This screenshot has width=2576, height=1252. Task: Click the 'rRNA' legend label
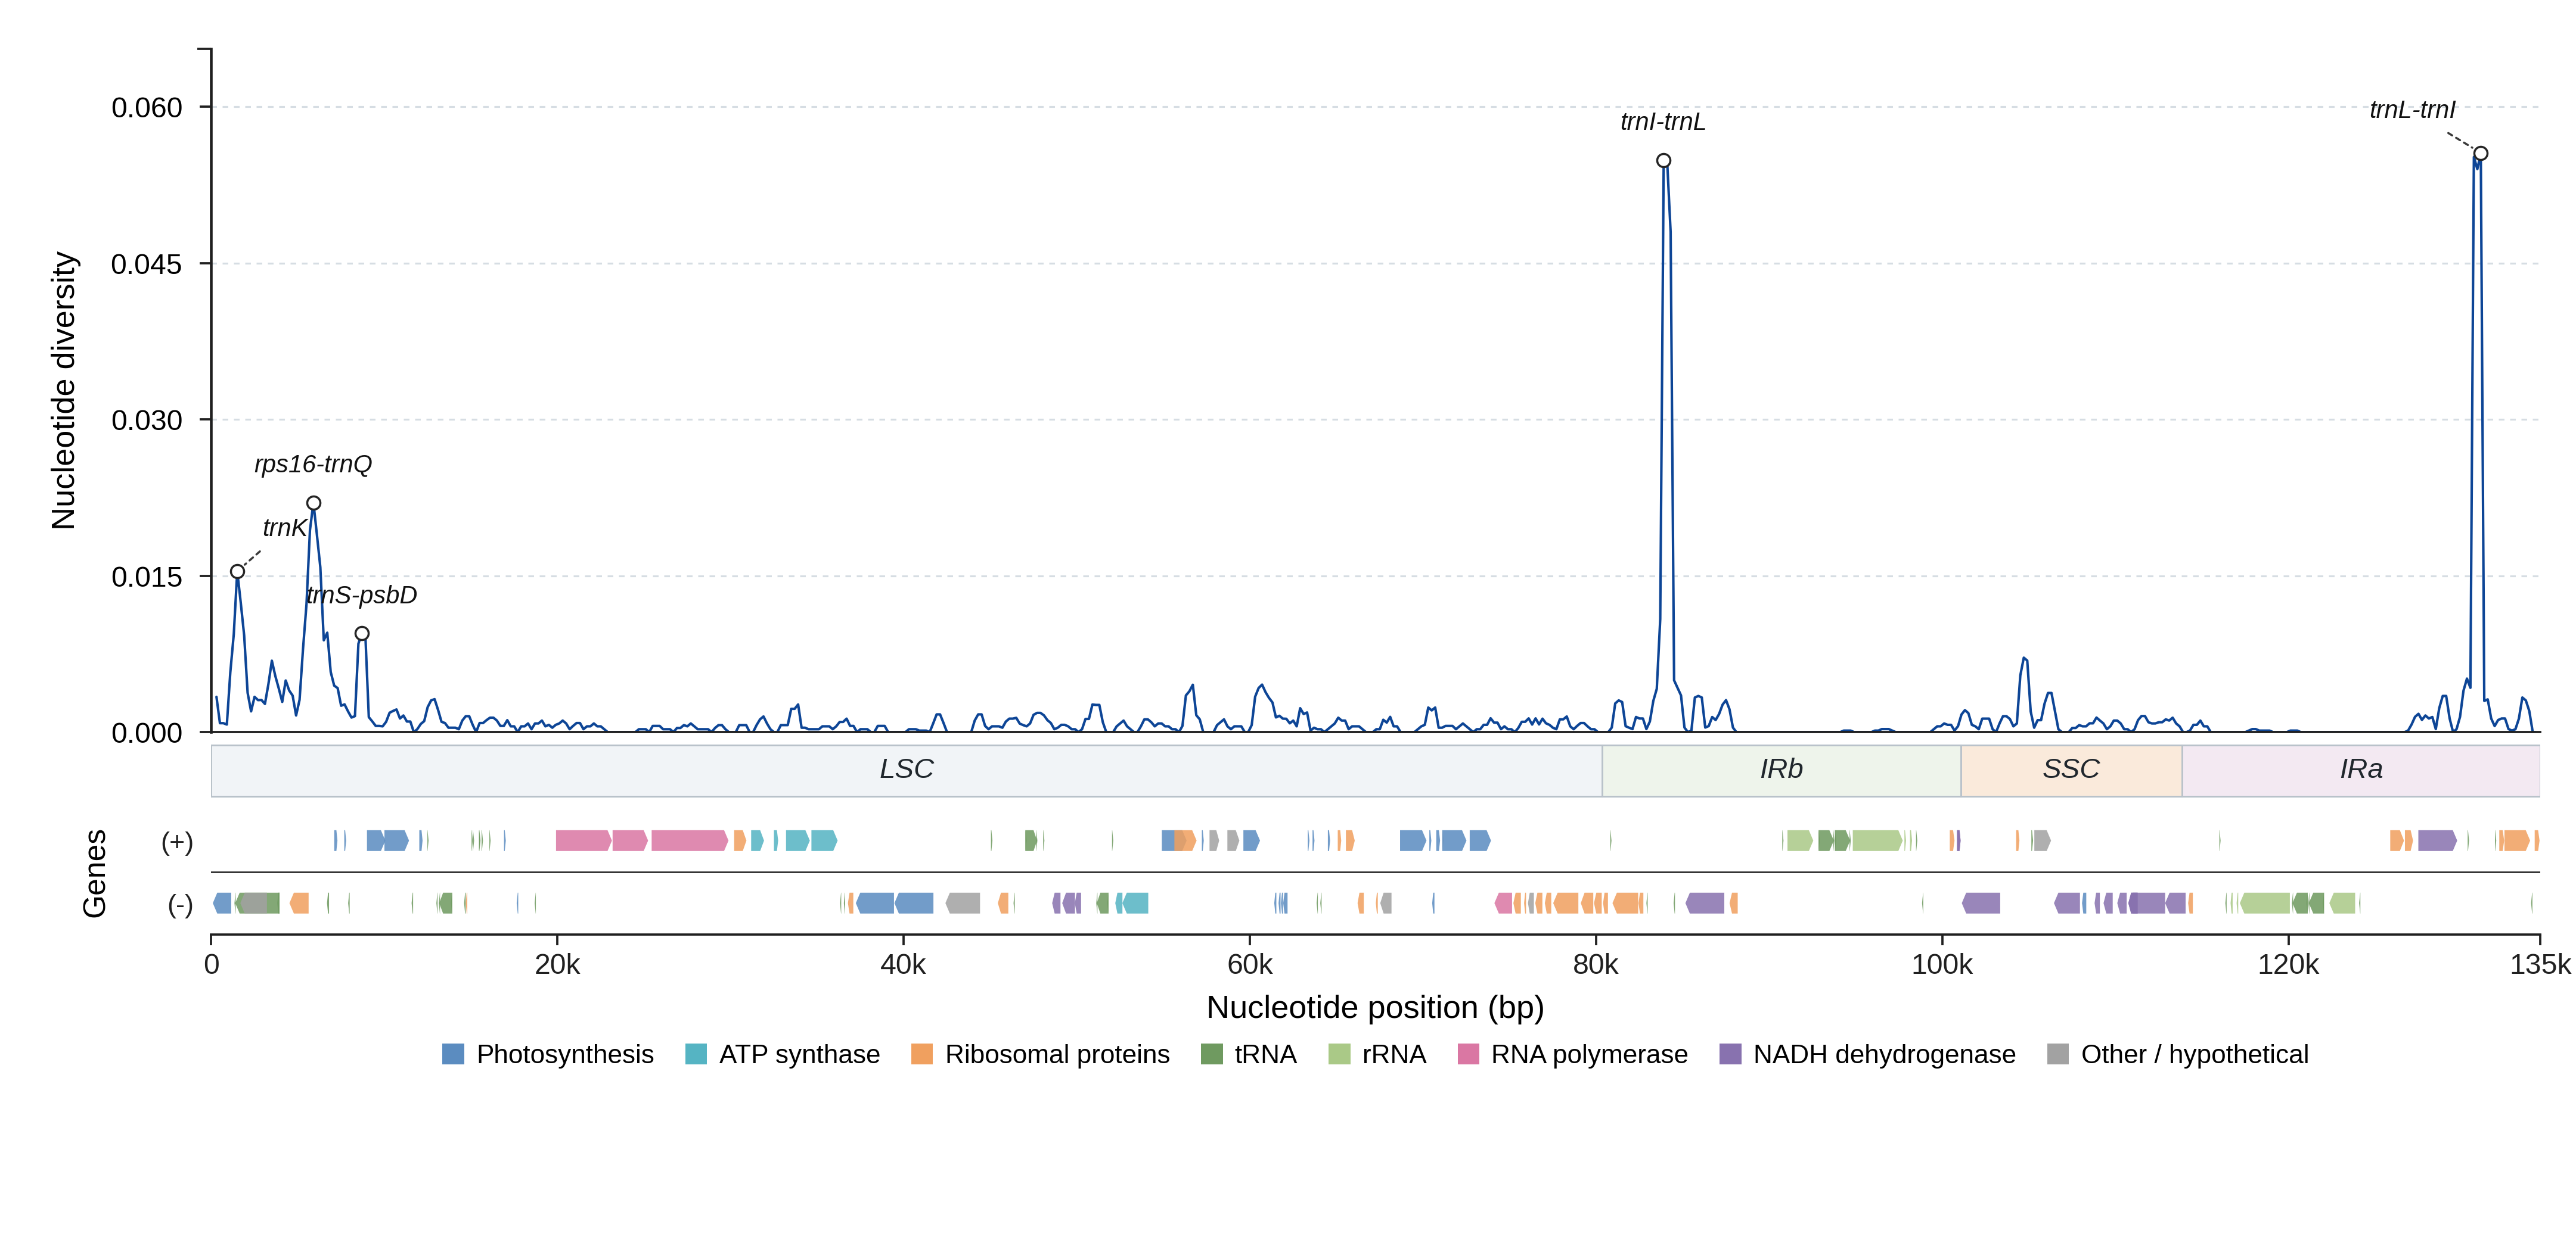click(1394, 1054)
